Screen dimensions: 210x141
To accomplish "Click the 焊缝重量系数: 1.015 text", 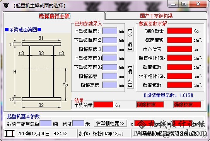I will (x=168, y=95).
